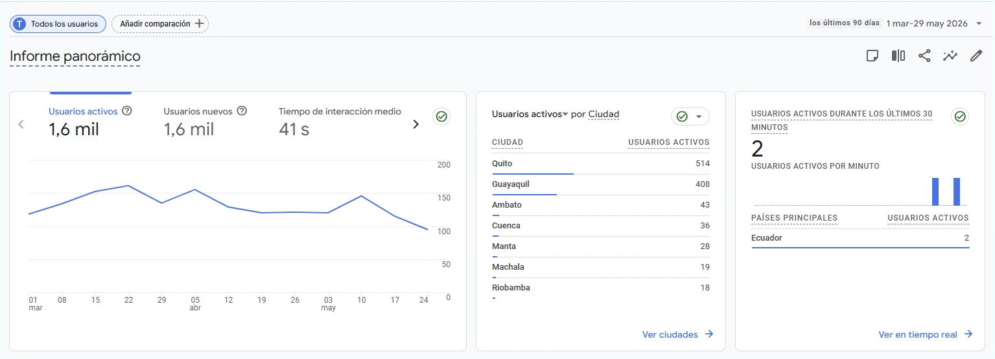
Task: Click USUARIOS ACTIVOS DURANTE LOS ÚLTIMOS 30 MINUTOS heading
Action: 841,120
